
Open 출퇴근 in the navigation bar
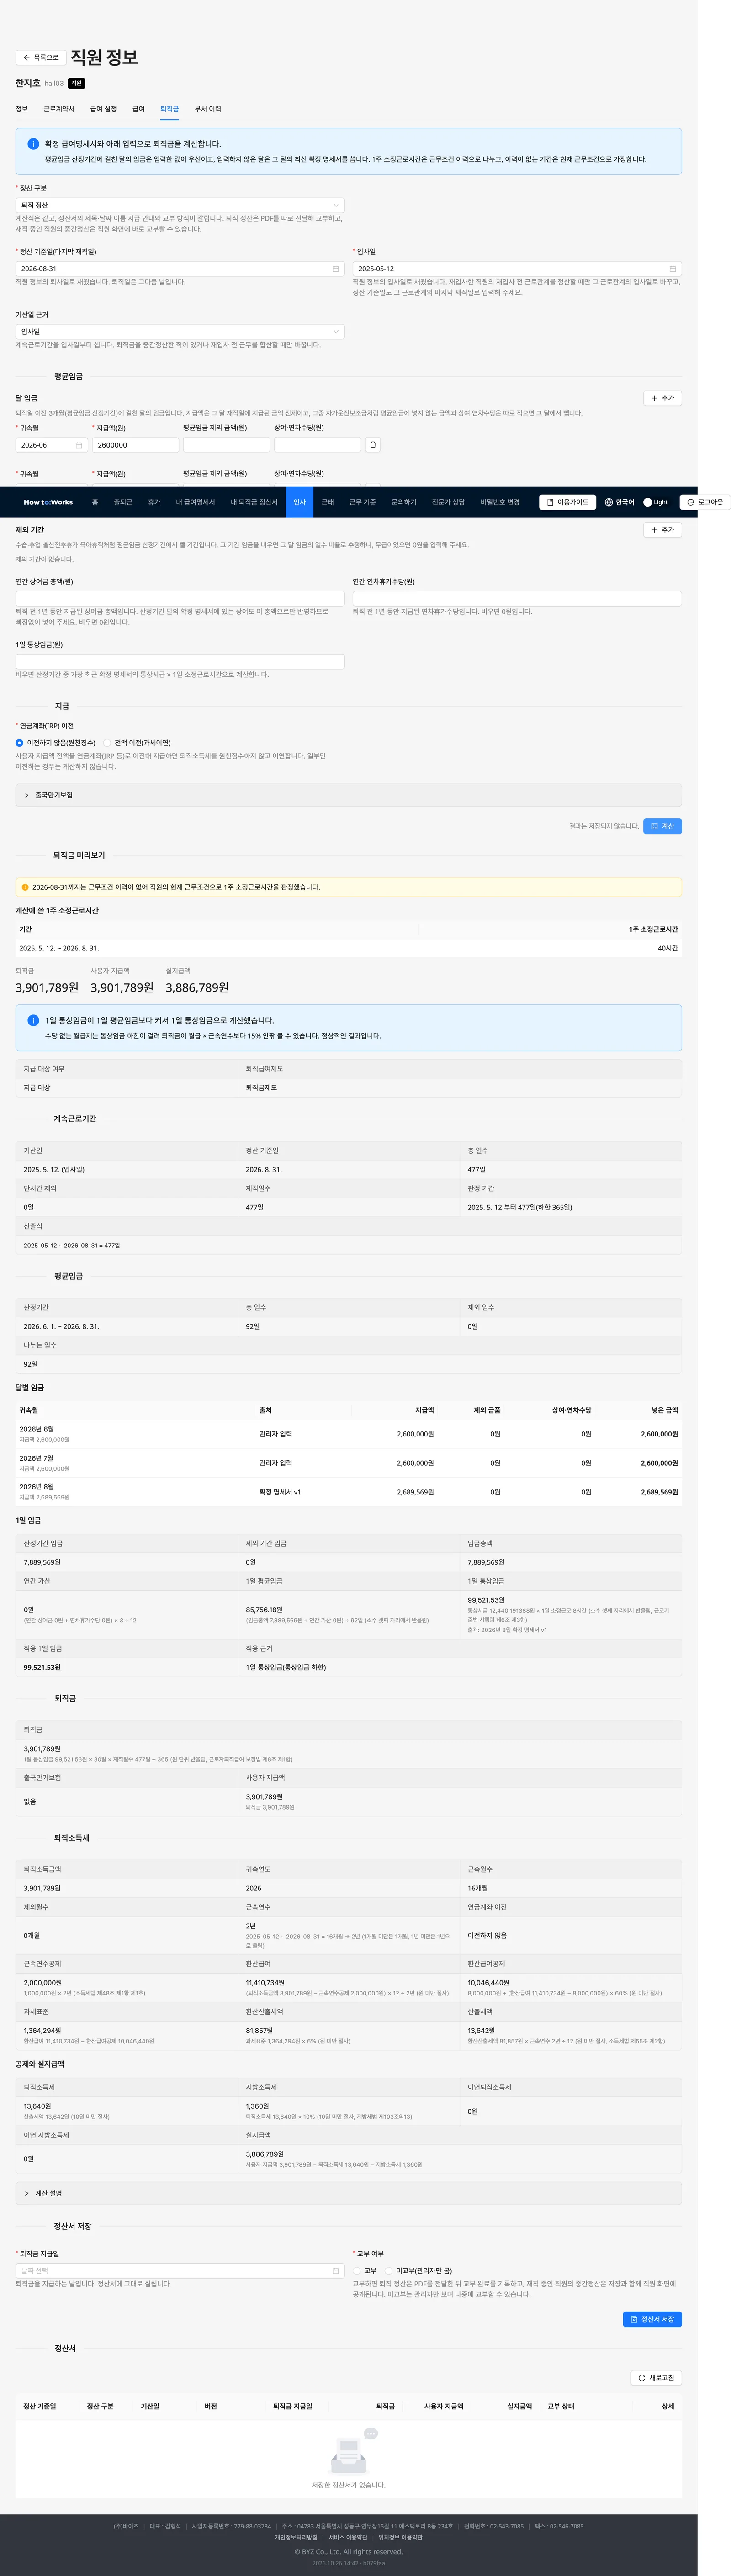point(123,502)
